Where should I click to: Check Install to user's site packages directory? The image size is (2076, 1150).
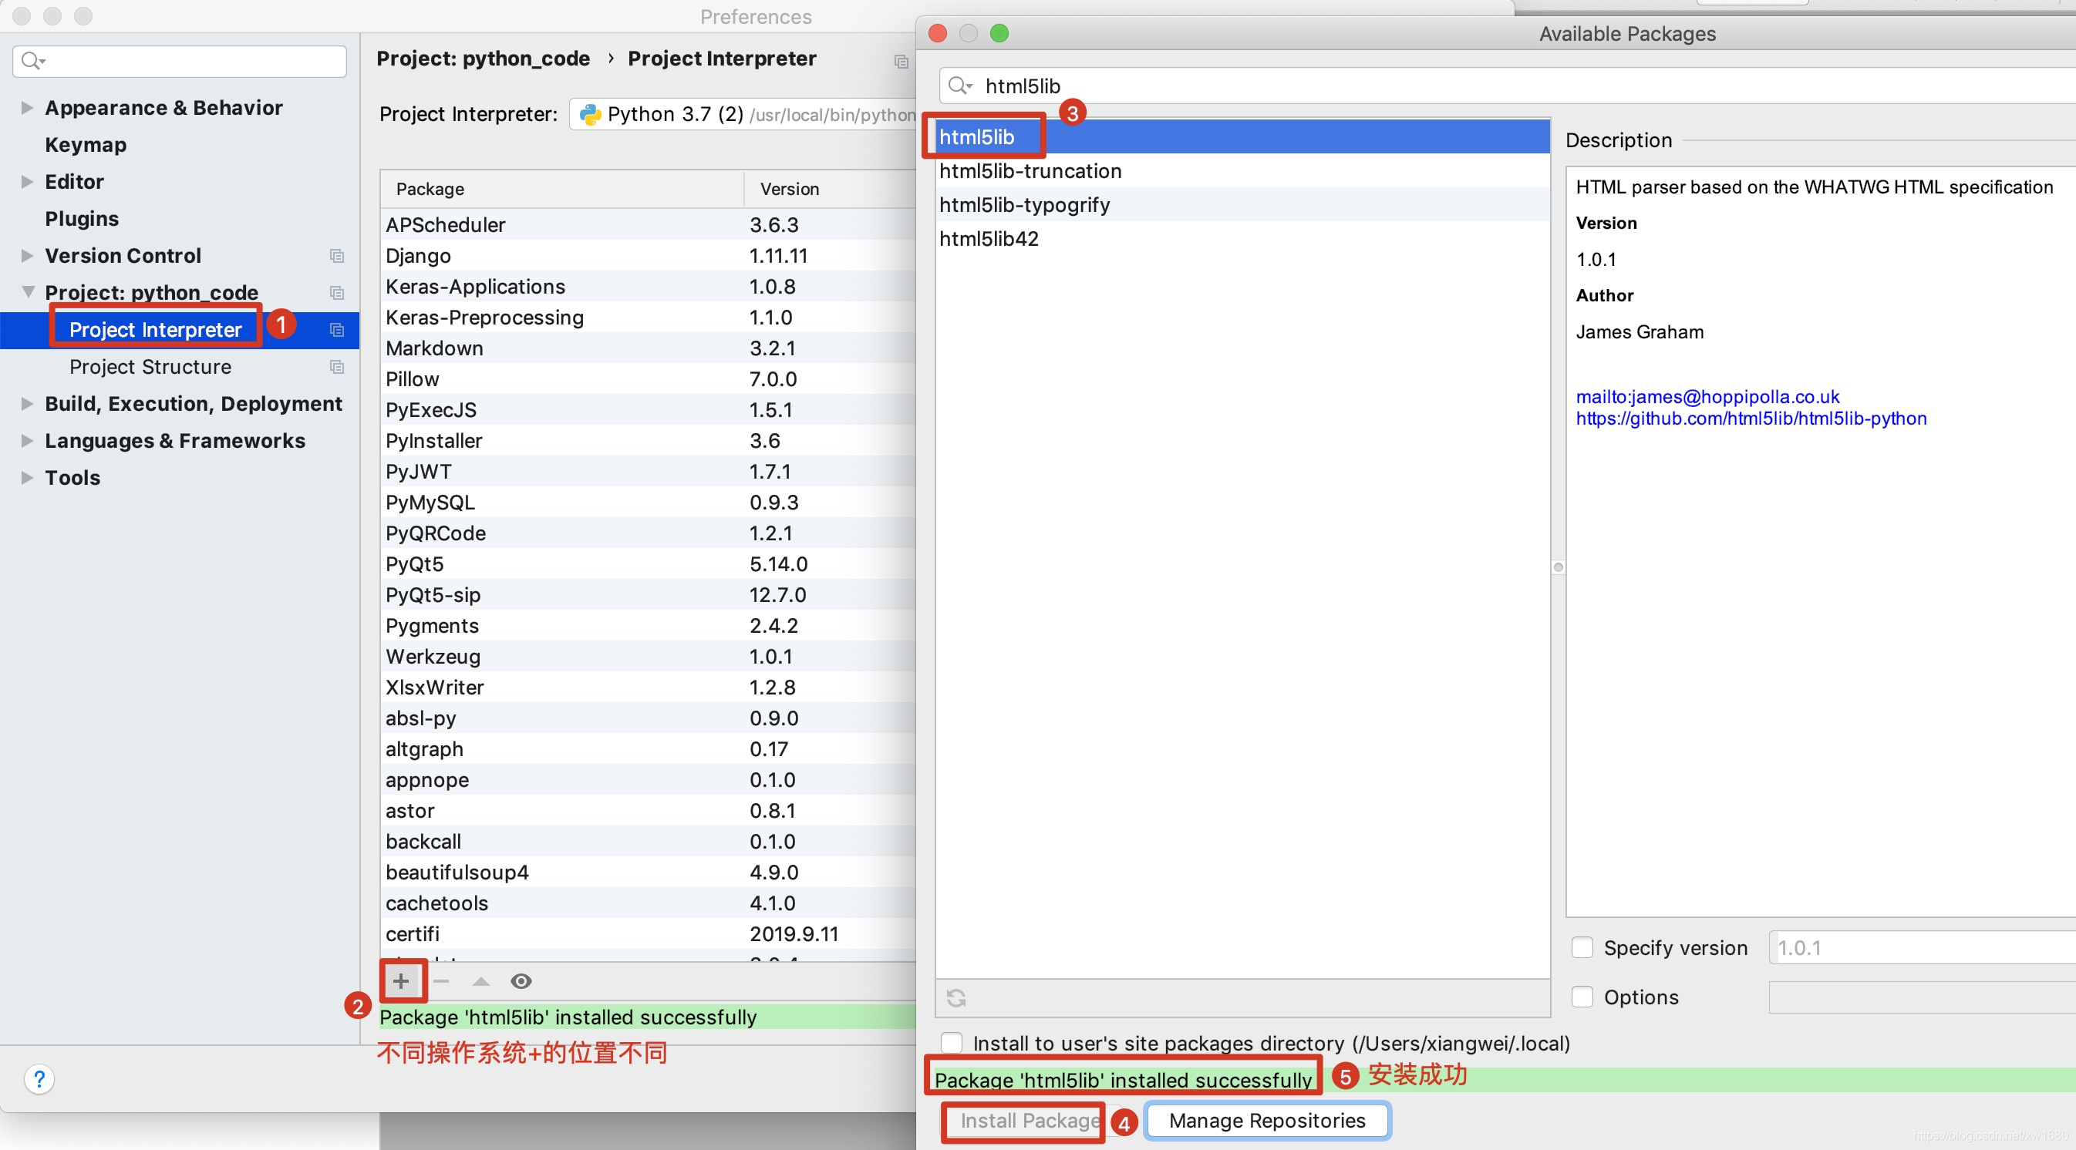(952, 1043)
